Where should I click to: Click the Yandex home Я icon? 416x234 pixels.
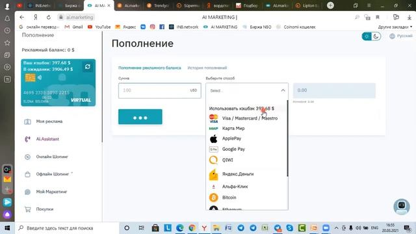pyautogui.click(x=35, y=18)
